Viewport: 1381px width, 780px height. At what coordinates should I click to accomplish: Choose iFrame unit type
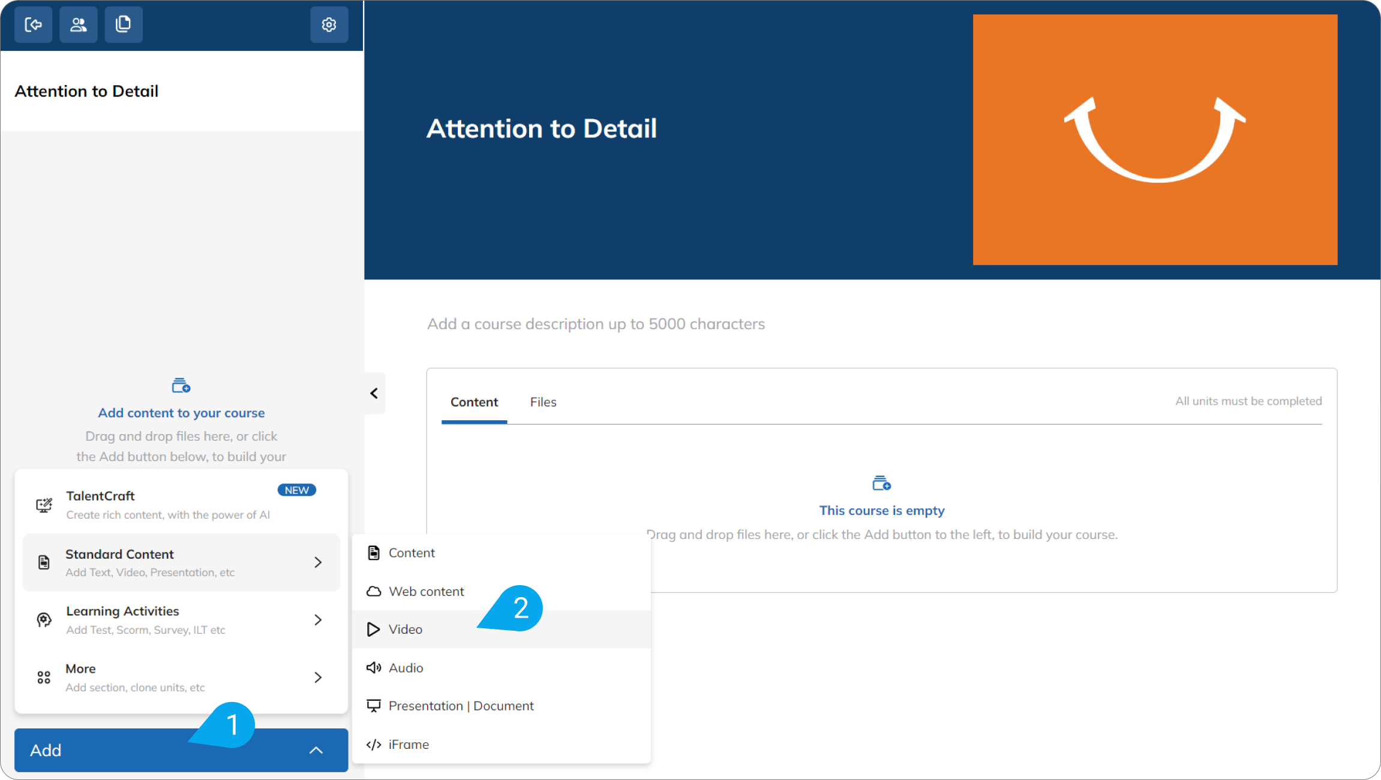click(x=502, y=745)
